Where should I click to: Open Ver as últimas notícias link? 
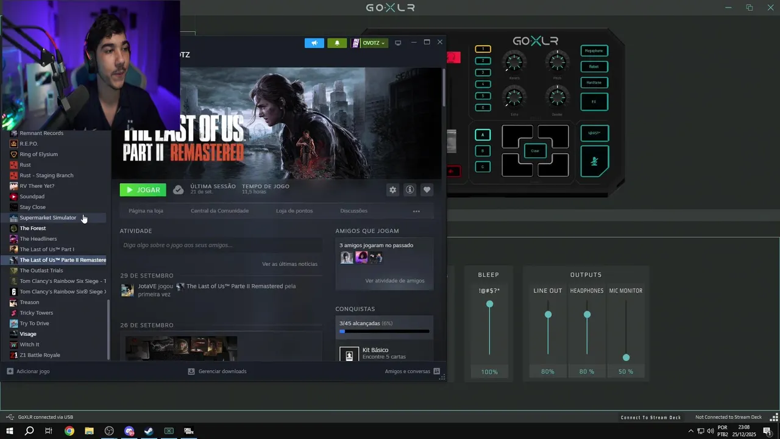coord(289,264)
